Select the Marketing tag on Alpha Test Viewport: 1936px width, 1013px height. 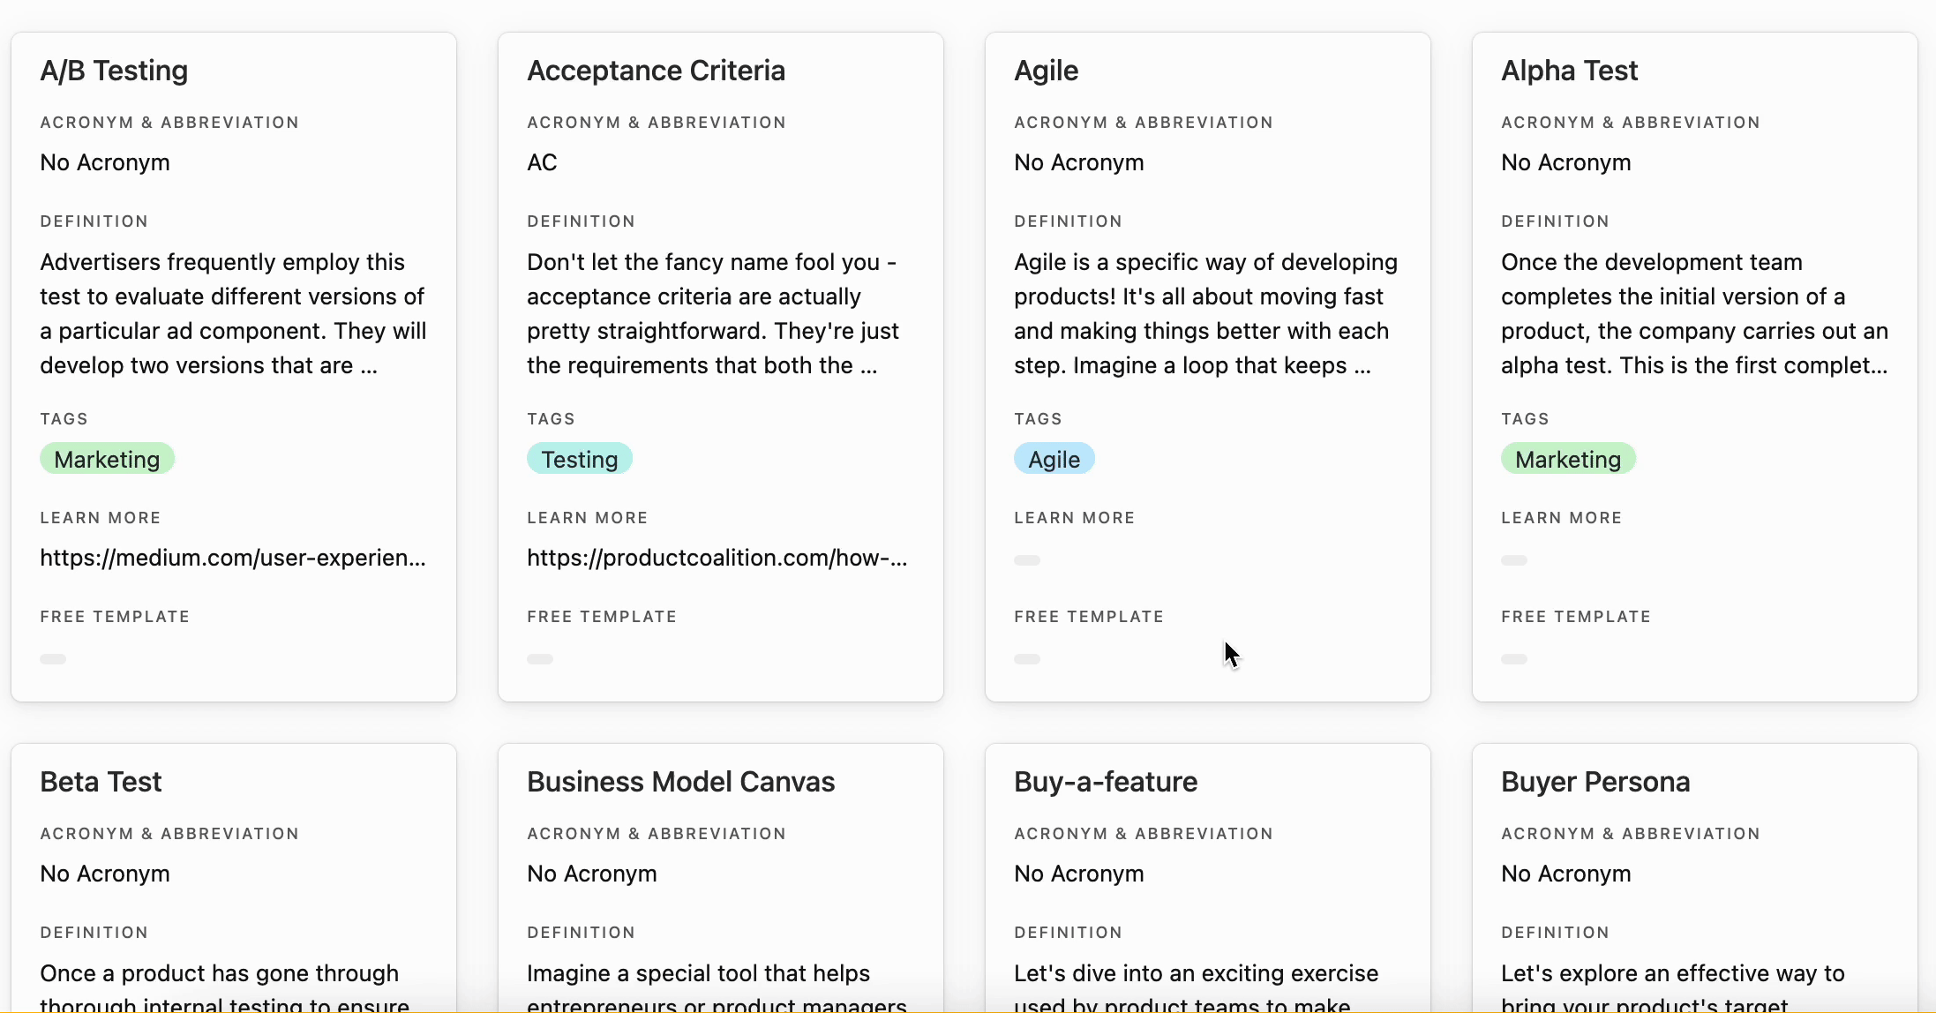pos(1568,459)
